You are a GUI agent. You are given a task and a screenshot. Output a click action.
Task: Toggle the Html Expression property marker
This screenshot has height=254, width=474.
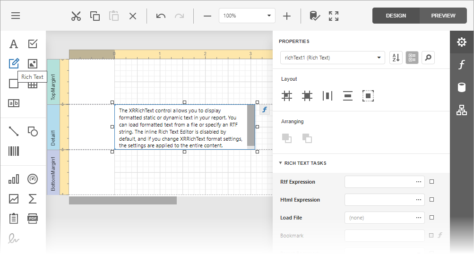(x=431, y=199)
